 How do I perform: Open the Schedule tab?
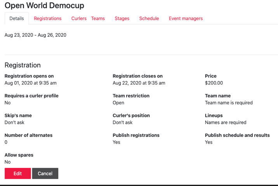coord(149,18)
